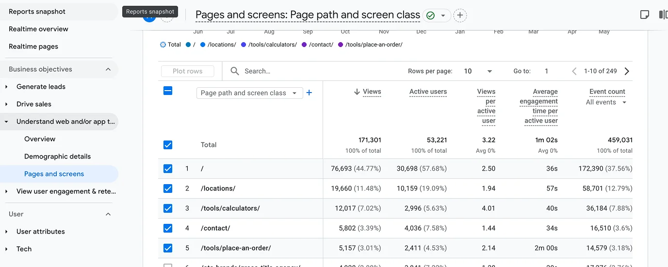Click the Plot rows button
Viewport: 668px width, 267px height.
[187, 71]
